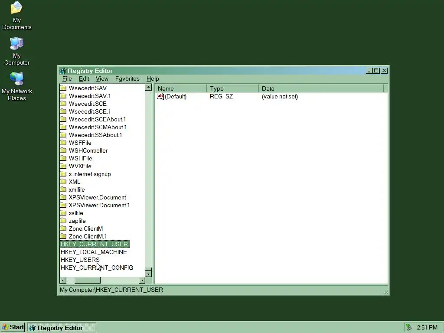Sort values by the Name column header

pyautogui.click(x=181, y=88)
